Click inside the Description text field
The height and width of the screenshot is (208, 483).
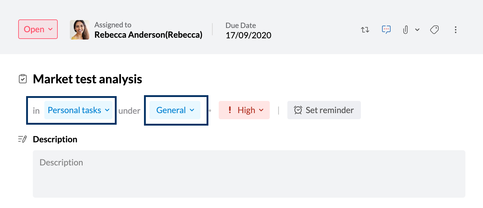point(249,174)
